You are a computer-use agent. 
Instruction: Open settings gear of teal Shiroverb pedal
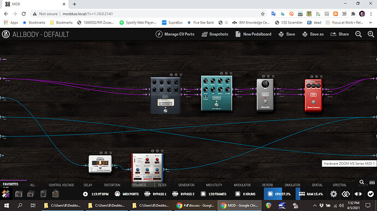226,73
